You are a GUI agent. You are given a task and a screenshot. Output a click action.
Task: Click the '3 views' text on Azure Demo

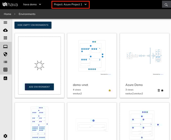129,90
